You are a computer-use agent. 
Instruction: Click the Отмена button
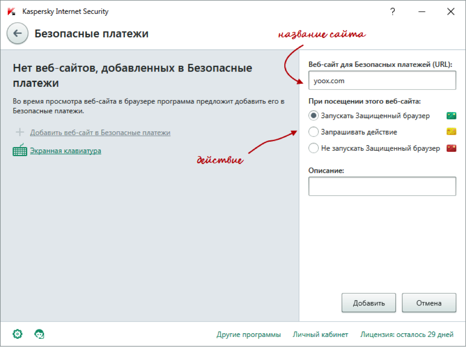click(x=429, y=303)
